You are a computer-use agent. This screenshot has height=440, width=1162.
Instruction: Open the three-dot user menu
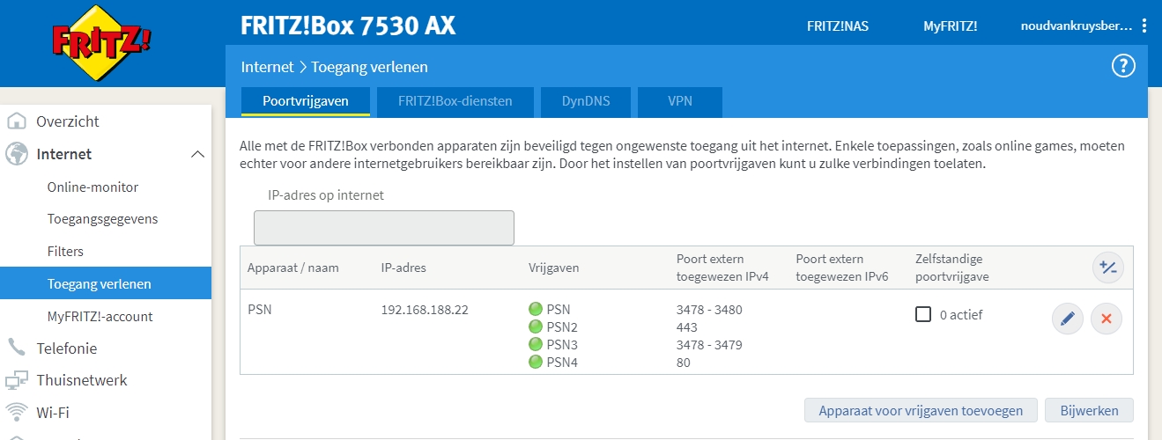1144,26
